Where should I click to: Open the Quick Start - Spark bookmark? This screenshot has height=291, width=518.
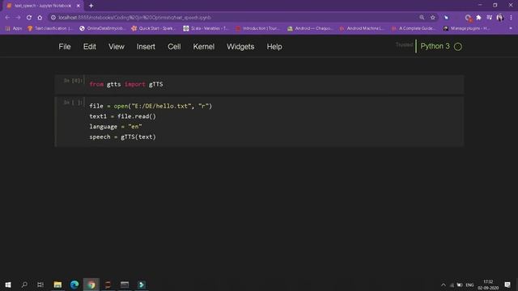click(153, 29)
